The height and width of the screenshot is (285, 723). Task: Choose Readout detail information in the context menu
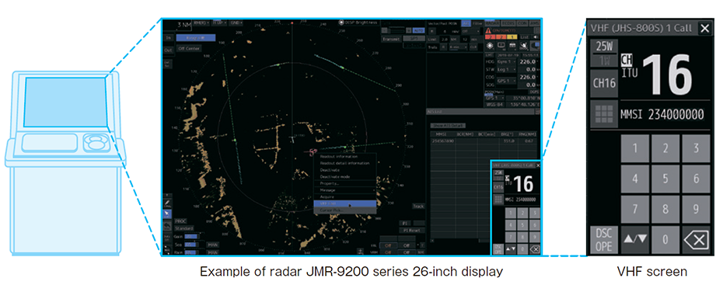click(x=345, y=163)
